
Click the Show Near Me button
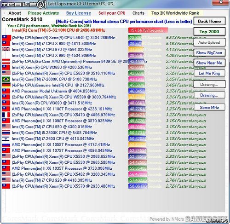pos(209,63)
